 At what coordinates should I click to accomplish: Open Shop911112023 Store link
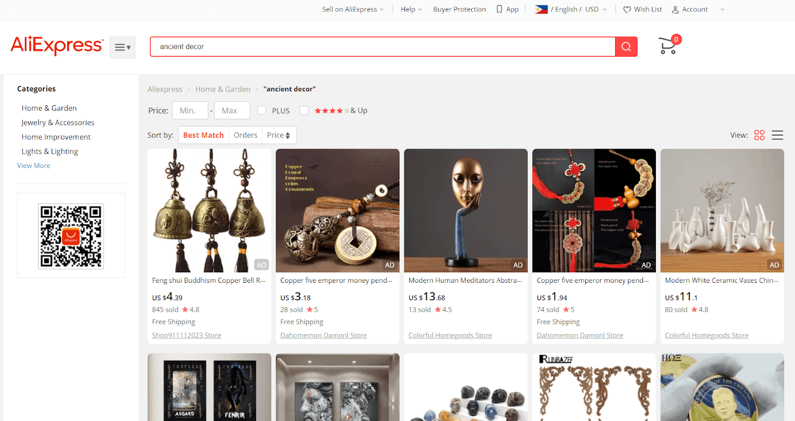[x=187, y=336]
